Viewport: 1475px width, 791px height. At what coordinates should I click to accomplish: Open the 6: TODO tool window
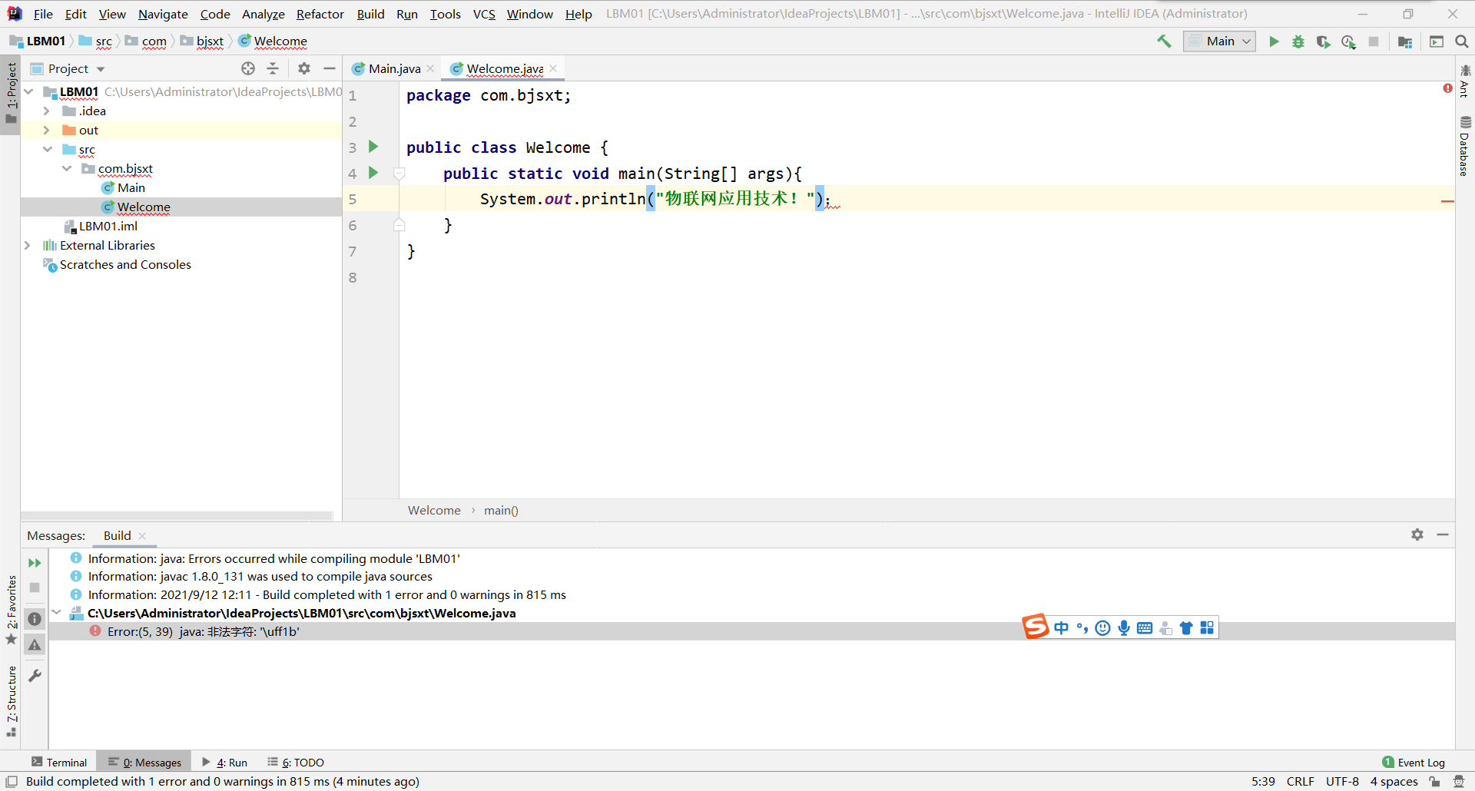click(296, 762)
